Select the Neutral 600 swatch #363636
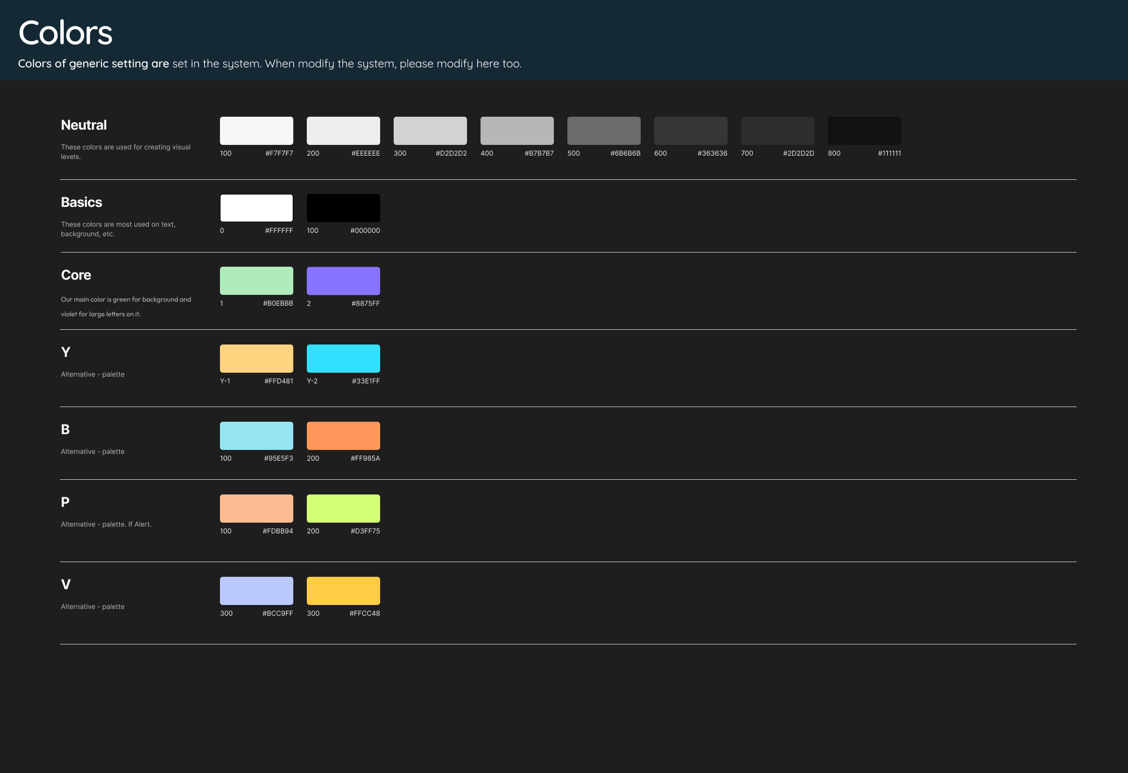This screenshot has height=773, width=1128. tap(691, 131)
